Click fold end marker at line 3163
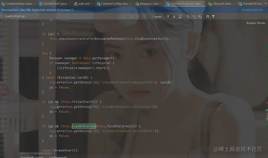The width and height of the screenshot is (268, 158). pyautogui.click(x=18, y=141)
